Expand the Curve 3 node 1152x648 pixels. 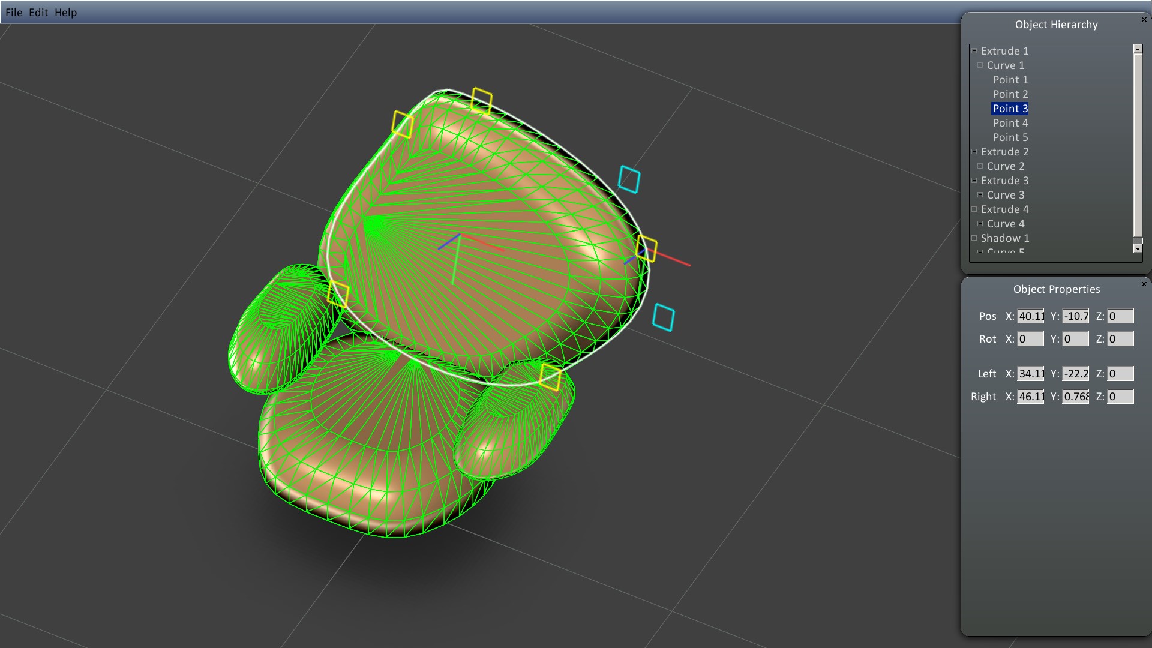tap(980, 195)
